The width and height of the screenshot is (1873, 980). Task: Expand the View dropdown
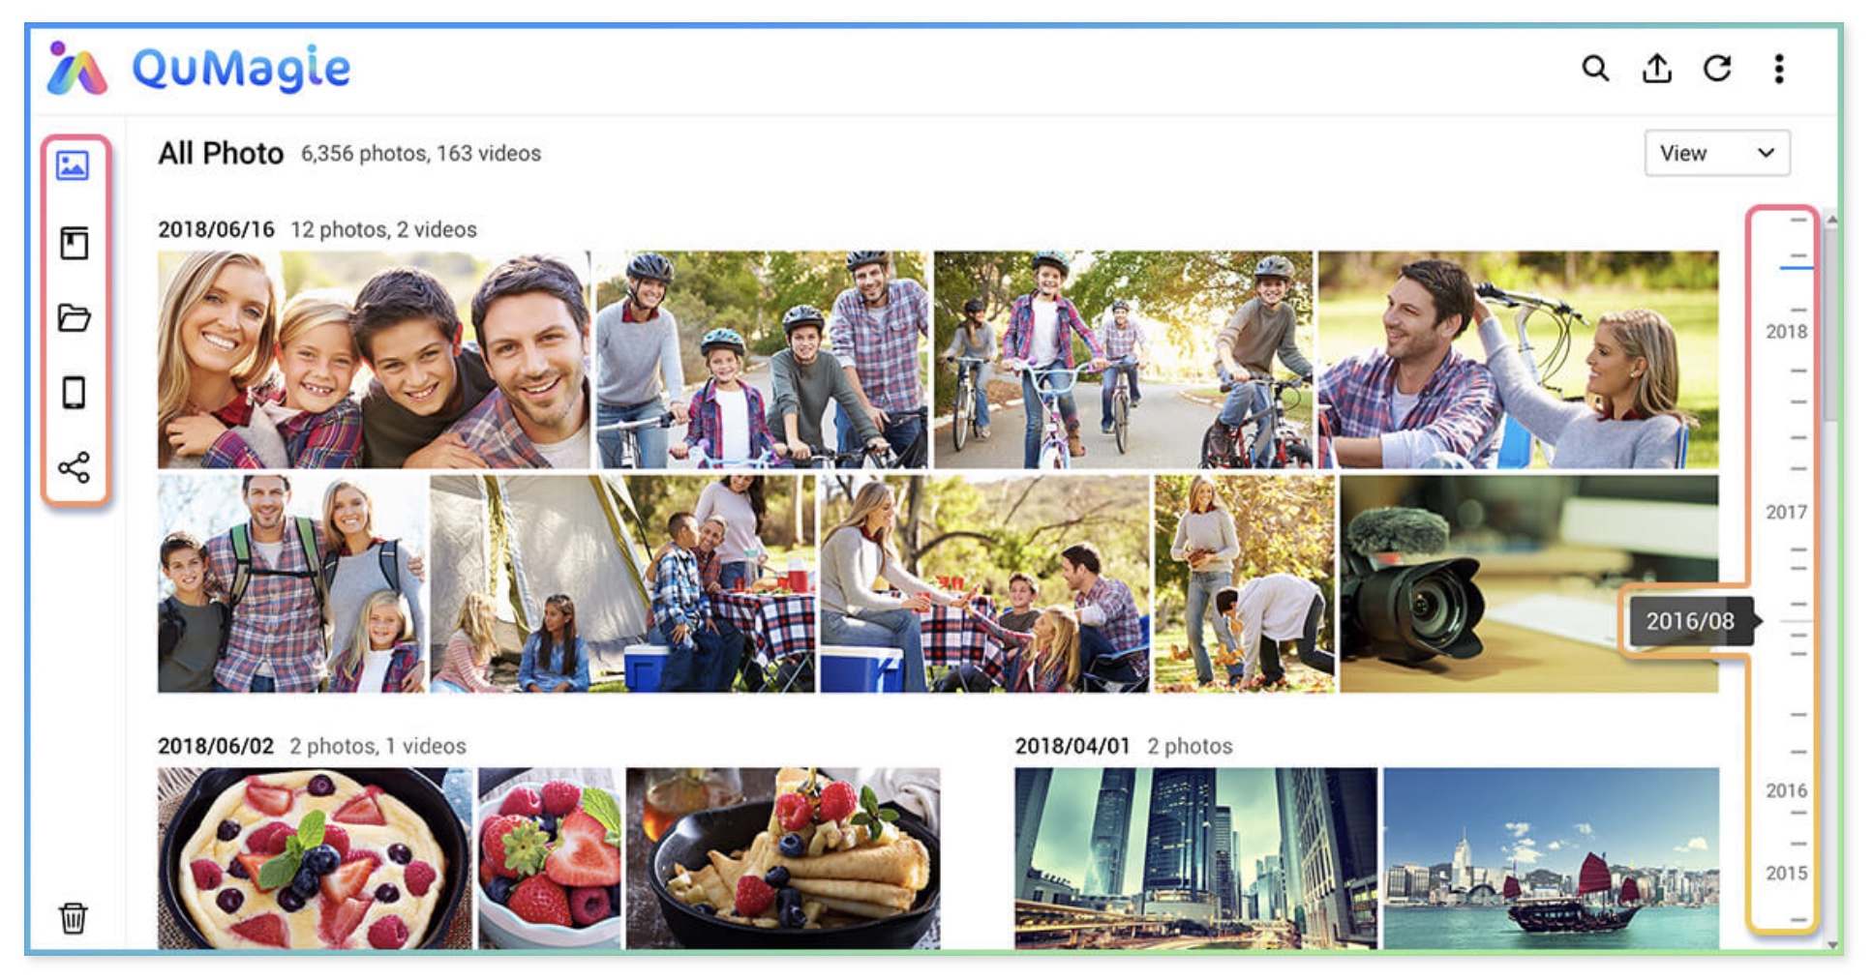1716,153
